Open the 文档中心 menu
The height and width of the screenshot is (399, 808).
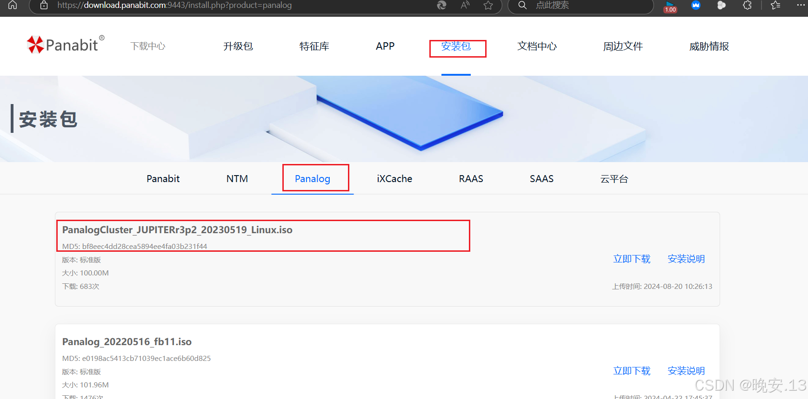tap(537, 46)
